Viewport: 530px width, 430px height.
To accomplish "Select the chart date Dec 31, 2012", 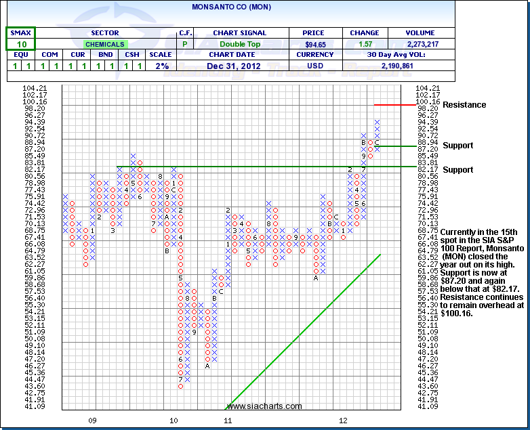I will pos(239,66).
